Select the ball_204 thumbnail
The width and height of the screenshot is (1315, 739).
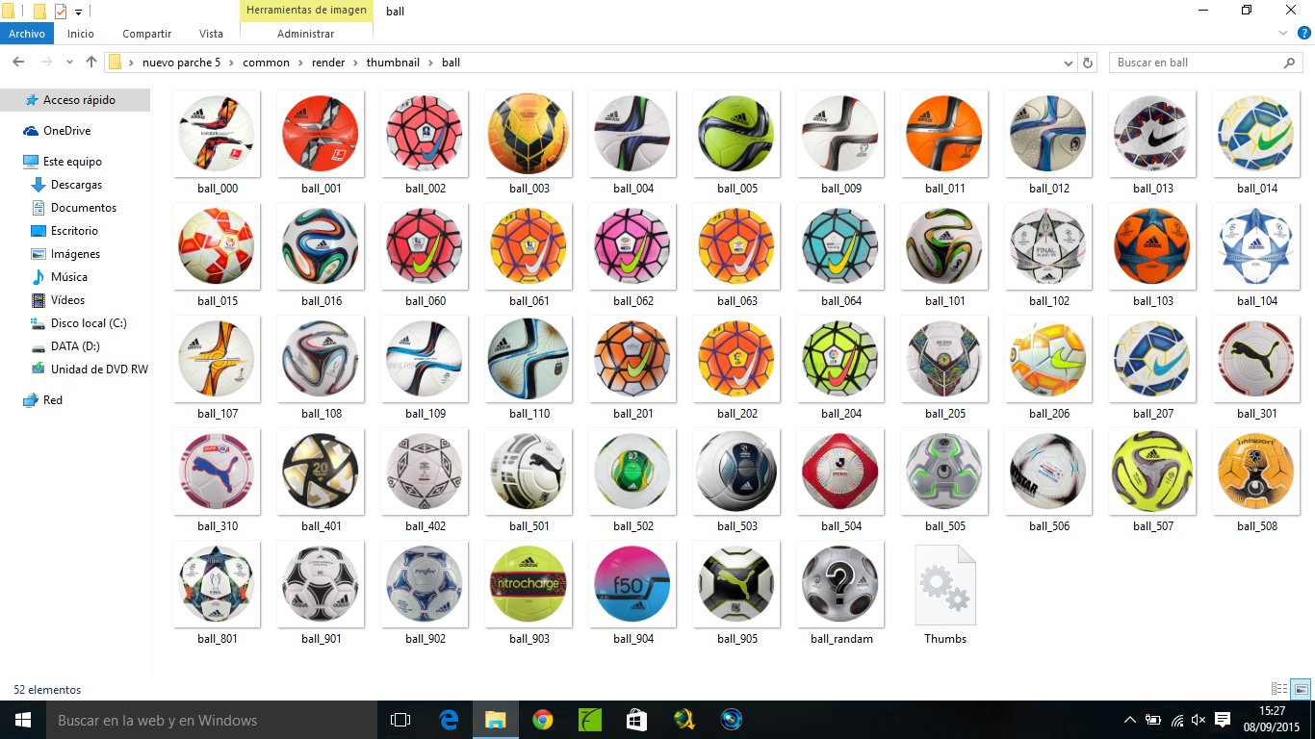(841, 360)
